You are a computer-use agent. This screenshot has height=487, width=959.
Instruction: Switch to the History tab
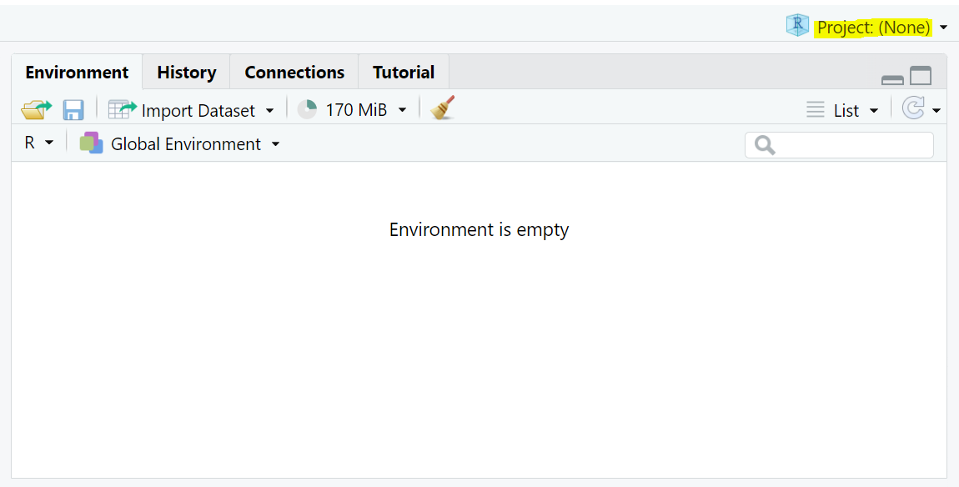pos(186,73)
